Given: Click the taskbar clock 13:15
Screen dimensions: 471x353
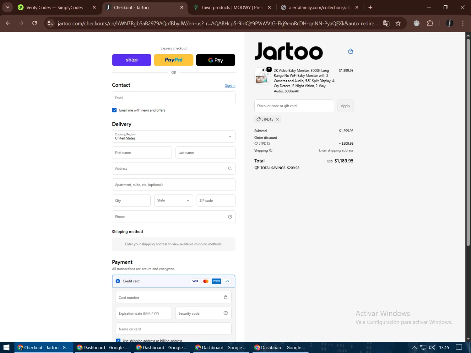Looking at the screenshot, I should point(444,347).
